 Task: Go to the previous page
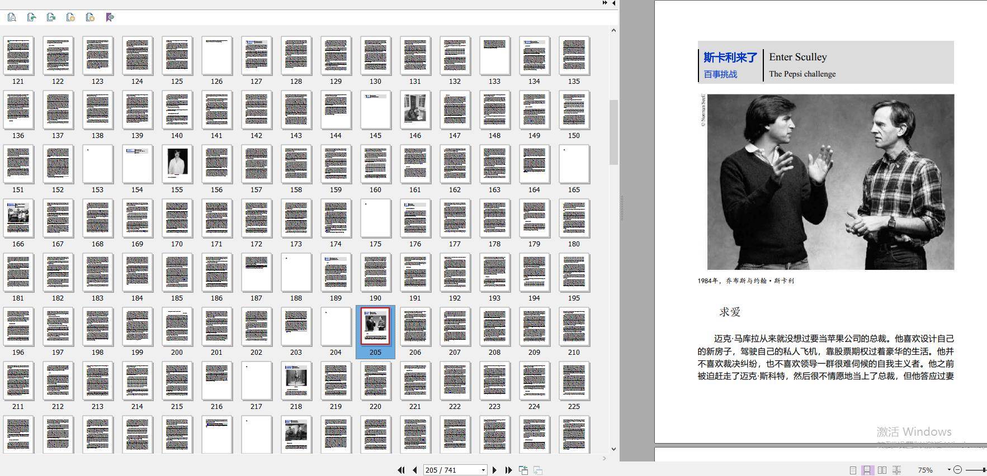(414, 470)
